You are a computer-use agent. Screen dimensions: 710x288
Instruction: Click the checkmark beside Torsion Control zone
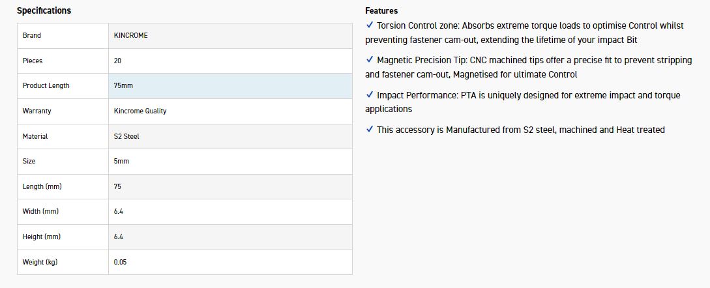click(x=370, y=25)
